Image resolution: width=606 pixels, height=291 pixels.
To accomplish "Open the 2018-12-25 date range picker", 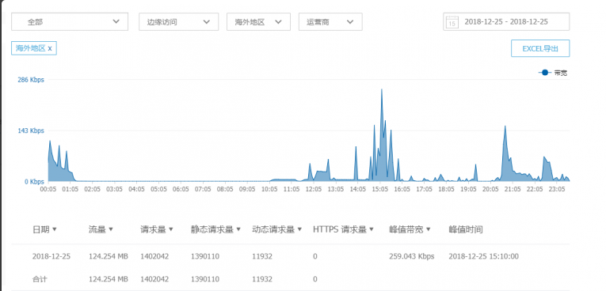I will (506, 21).
